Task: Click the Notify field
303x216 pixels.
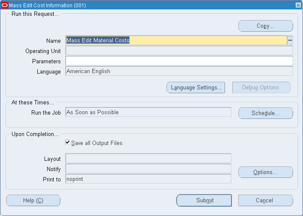Action: pyautogui.click(x=148, y=169)
